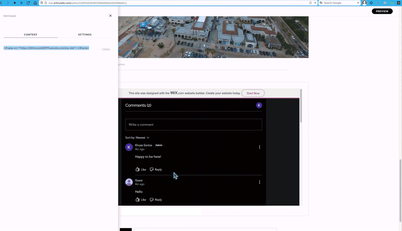Click the browser reload icon
Image resolution: width=402 pixels, height=231 pixels.
(x=28, y=3)
